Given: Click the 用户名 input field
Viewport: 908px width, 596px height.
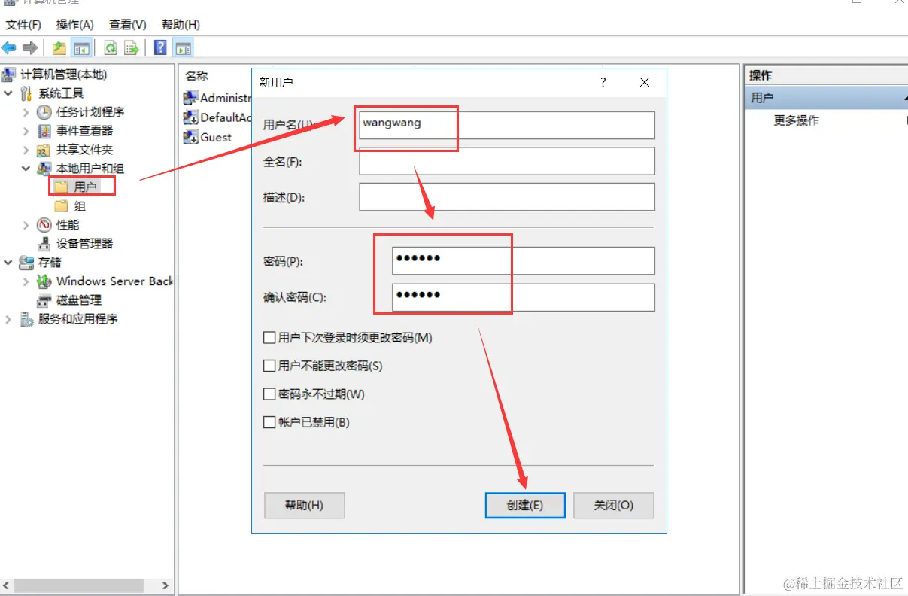Looking at the screenshot, I should (507, 125).
